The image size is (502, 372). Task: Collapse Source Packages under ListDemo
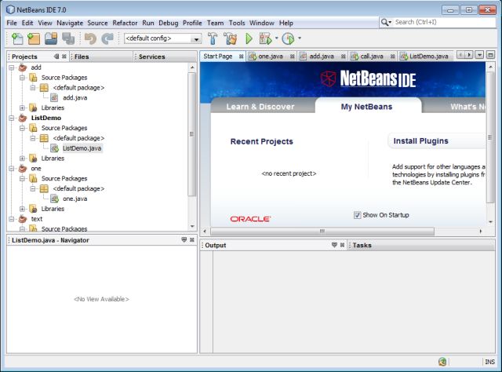[22, 128]
